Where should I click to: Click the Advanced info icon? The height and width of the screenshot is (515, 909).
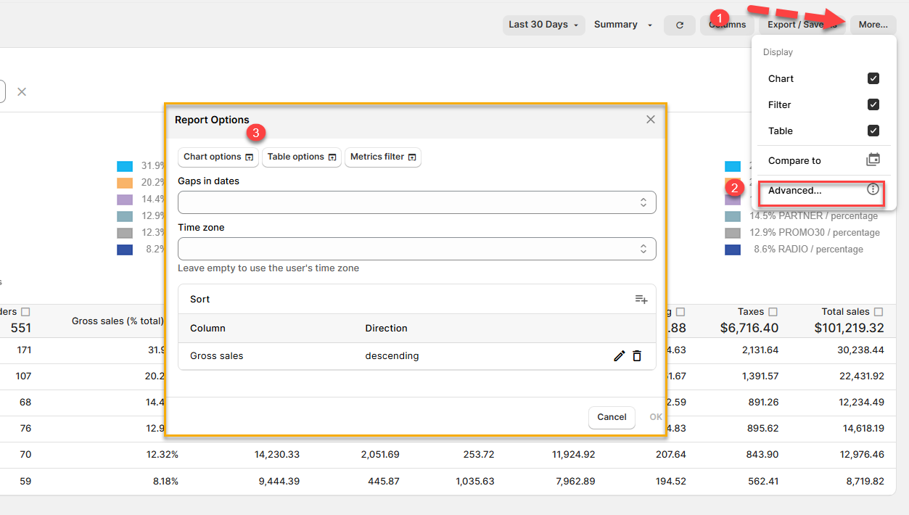(x=873, y=190)
